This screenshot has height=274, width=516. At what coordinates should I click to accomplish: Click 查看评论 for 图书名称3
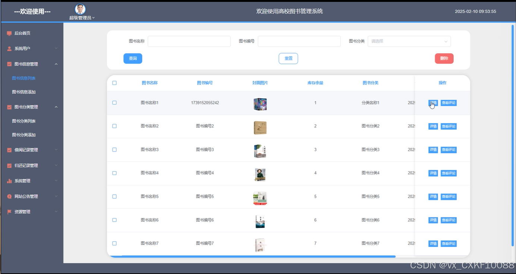pos(449,150)
